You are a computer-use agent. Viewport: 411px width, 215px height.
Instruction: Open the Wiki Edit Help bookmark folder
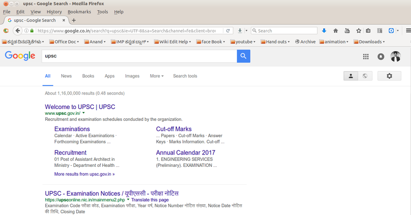[x=173, y=41]
